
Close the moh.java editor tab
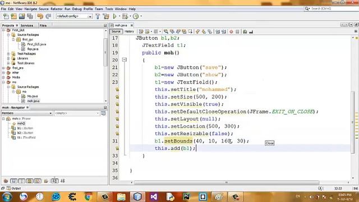132,25
